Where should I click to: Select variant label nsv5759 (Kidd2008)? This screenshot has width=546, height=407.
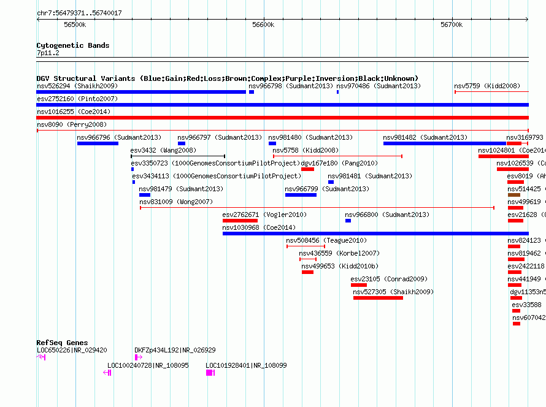(x=487, y=86)
